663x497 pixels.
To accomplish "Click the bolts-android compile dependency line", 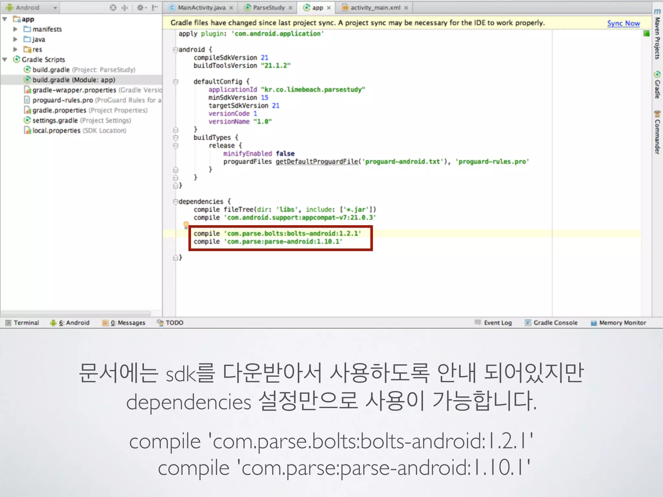I will pyautogui.click(x=278, y=234).
